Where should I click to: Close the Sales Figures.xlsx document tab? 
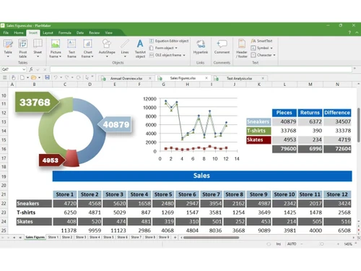(x=206, y=78)
